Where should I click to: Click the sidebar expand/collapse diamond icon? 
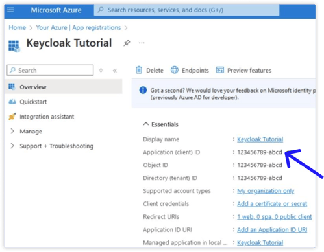click(x=101, y=70)
